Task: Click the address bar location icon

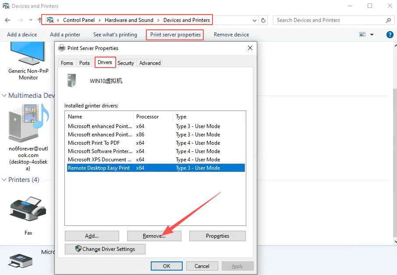Action: click(50, 20)
